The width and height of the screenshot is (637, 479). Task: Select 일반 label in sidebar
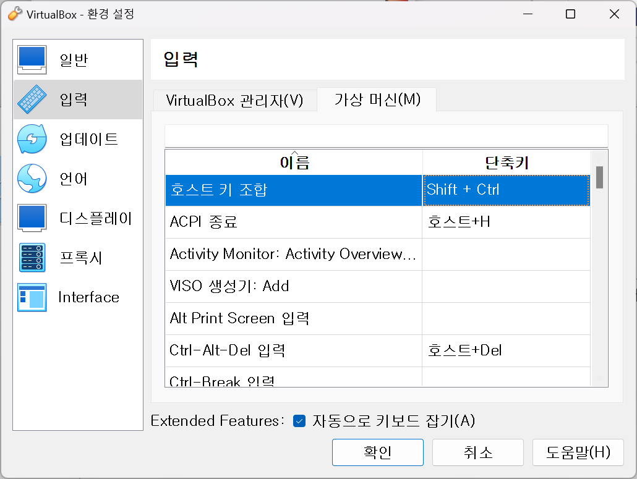point(74,60)
